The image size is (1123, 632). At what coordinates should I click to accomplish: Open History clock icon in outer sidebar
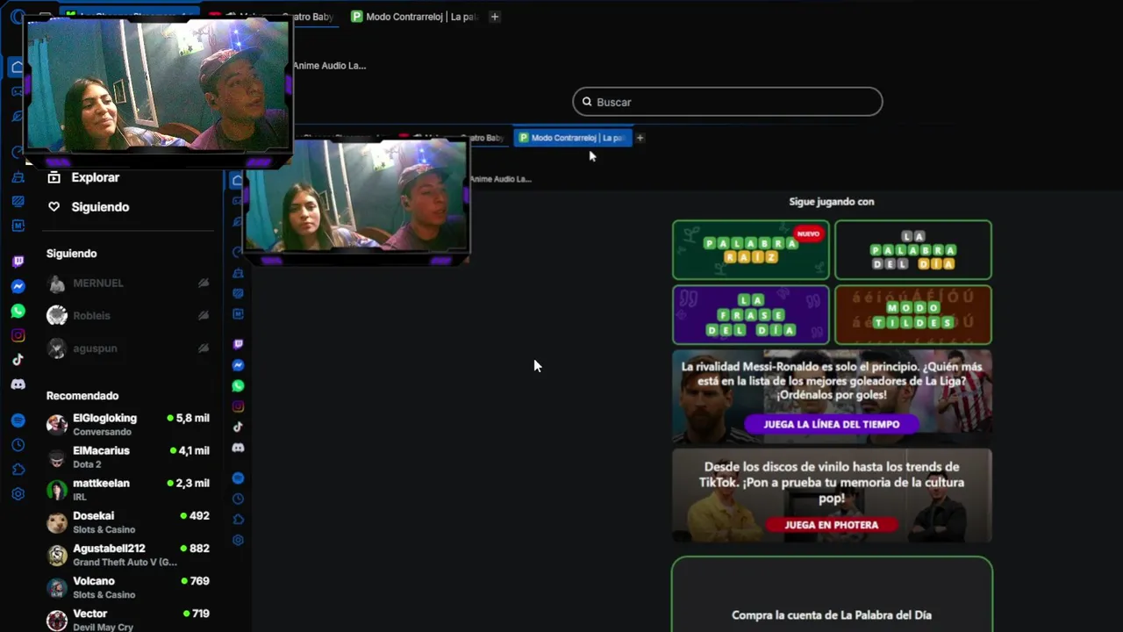coord(18,445)
